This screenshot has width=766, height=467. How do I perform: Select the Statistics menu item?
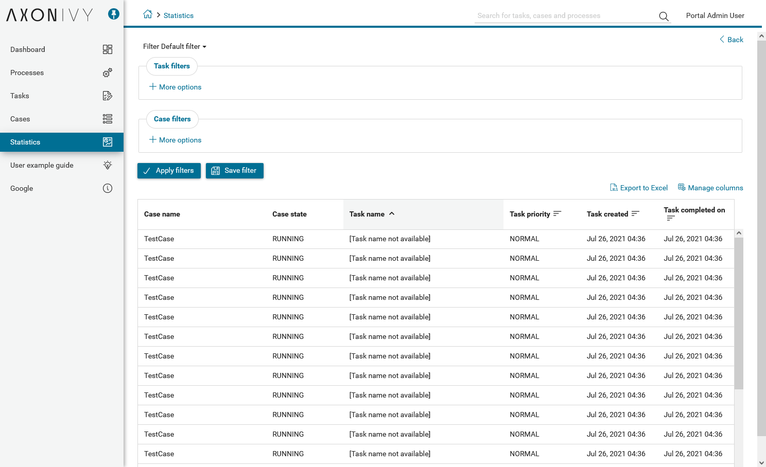pos(62,142)
